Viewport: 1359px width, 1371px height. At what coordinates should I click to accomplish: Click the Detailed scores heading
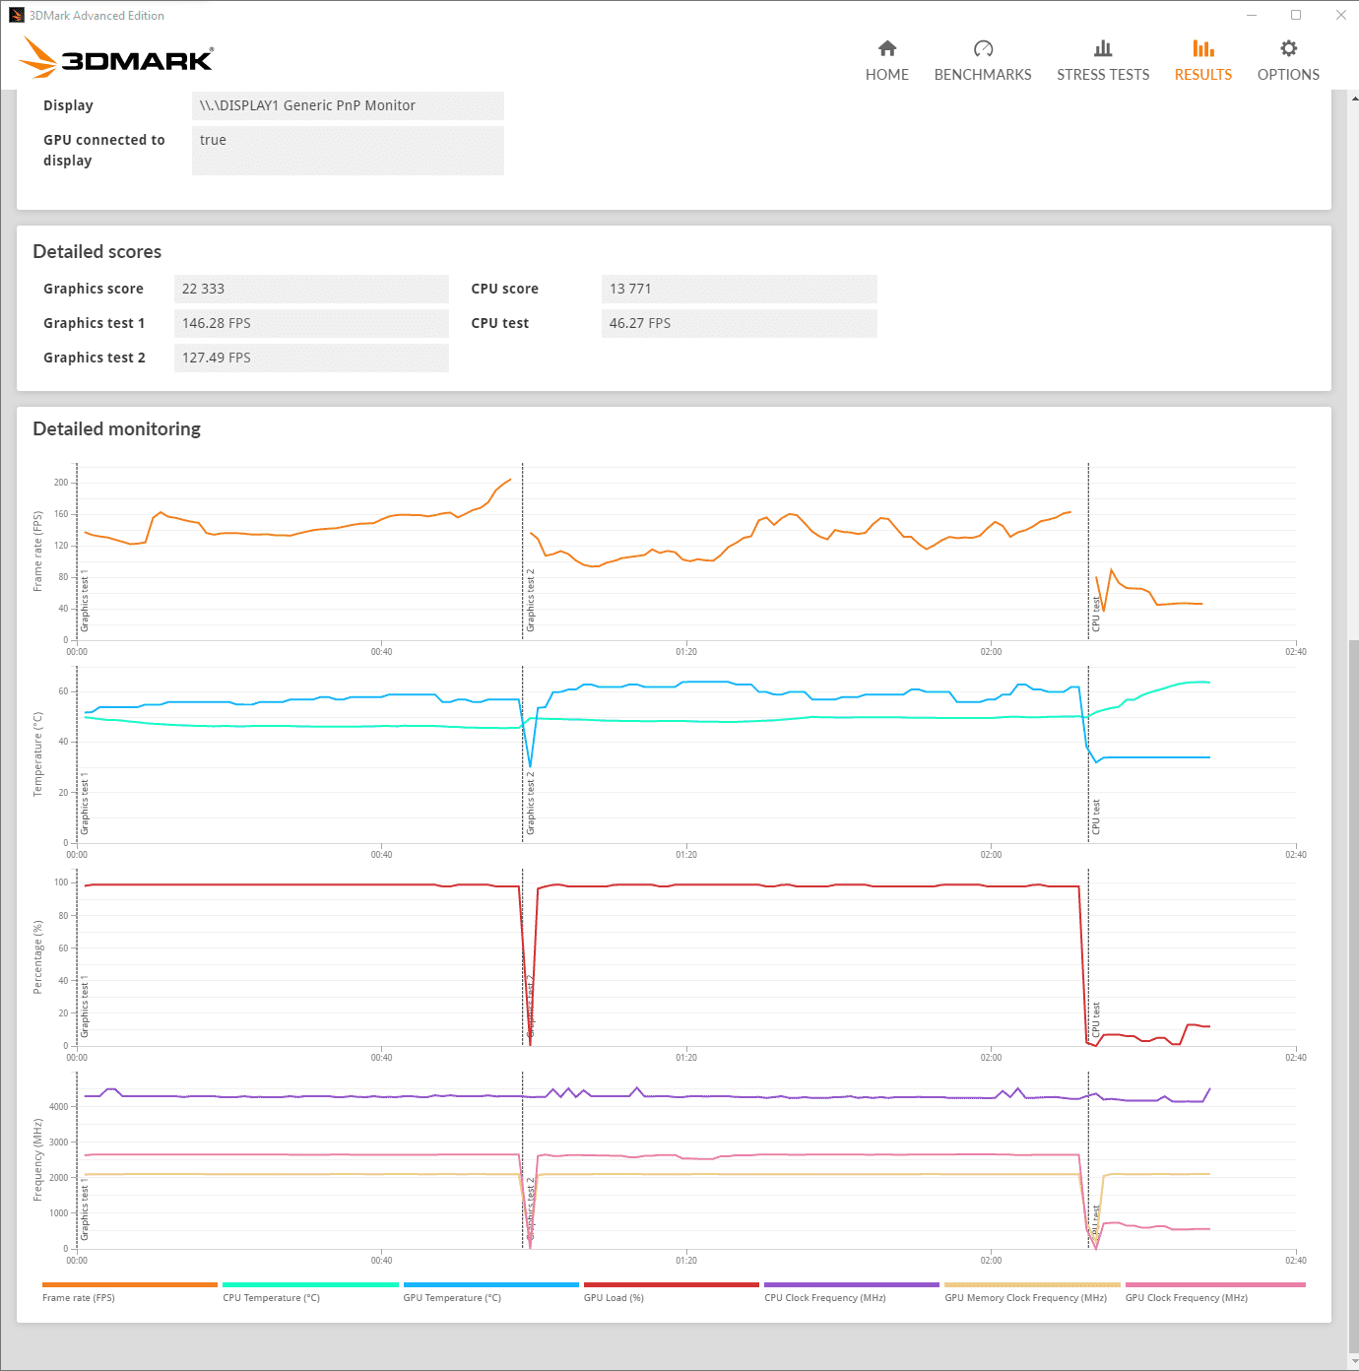(97, 252)
